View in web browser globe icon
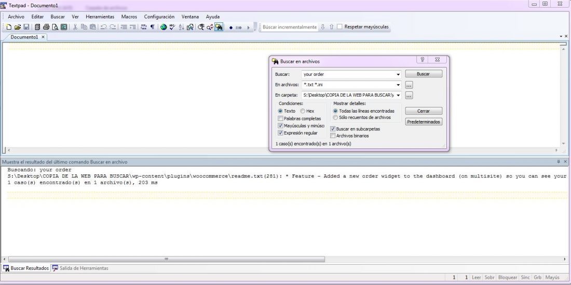The image size is (571, 285). coord(164,27)
